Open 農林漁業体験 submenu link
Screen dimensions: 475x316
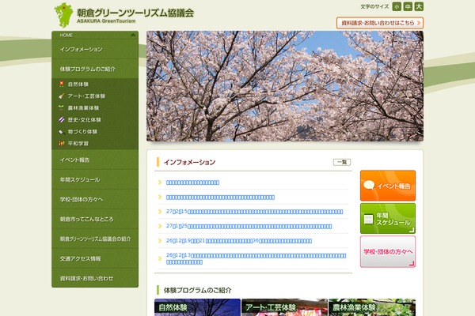click(83, 108)
